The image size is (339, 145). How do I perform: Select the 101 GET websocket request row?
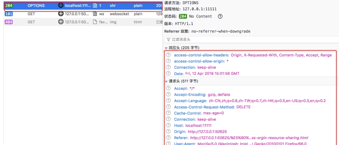(x=83, y=14)
